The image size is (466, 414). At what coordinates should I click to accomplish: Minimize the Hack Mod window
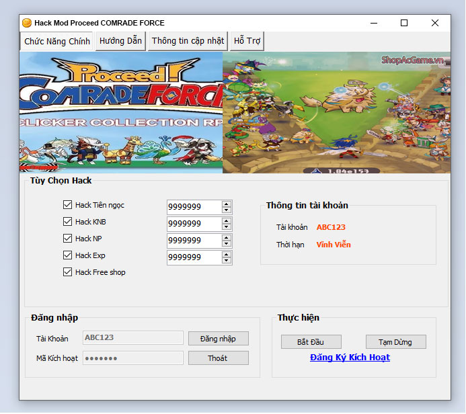click(x=374, y=23)
